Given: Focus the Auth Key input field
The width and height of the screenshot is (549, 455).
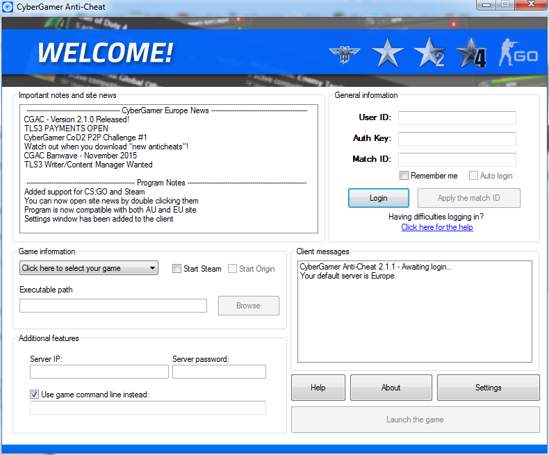Looking at the screenshot, I should [x=457, y=139].
